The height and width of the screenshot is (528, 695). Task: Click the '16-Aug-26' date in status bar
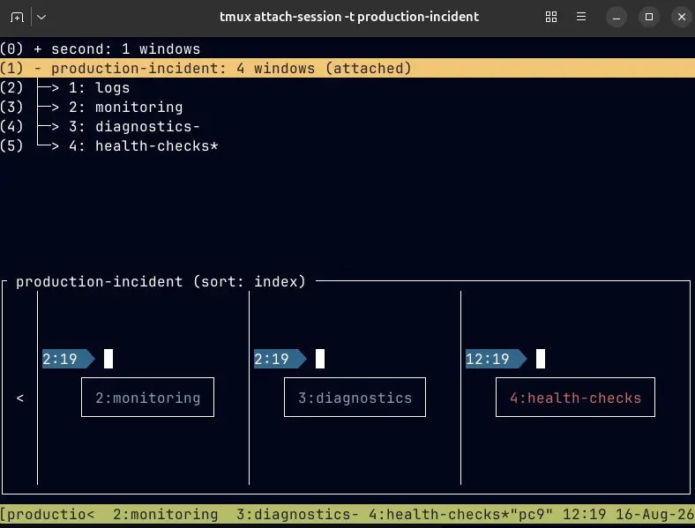point(655,514)
